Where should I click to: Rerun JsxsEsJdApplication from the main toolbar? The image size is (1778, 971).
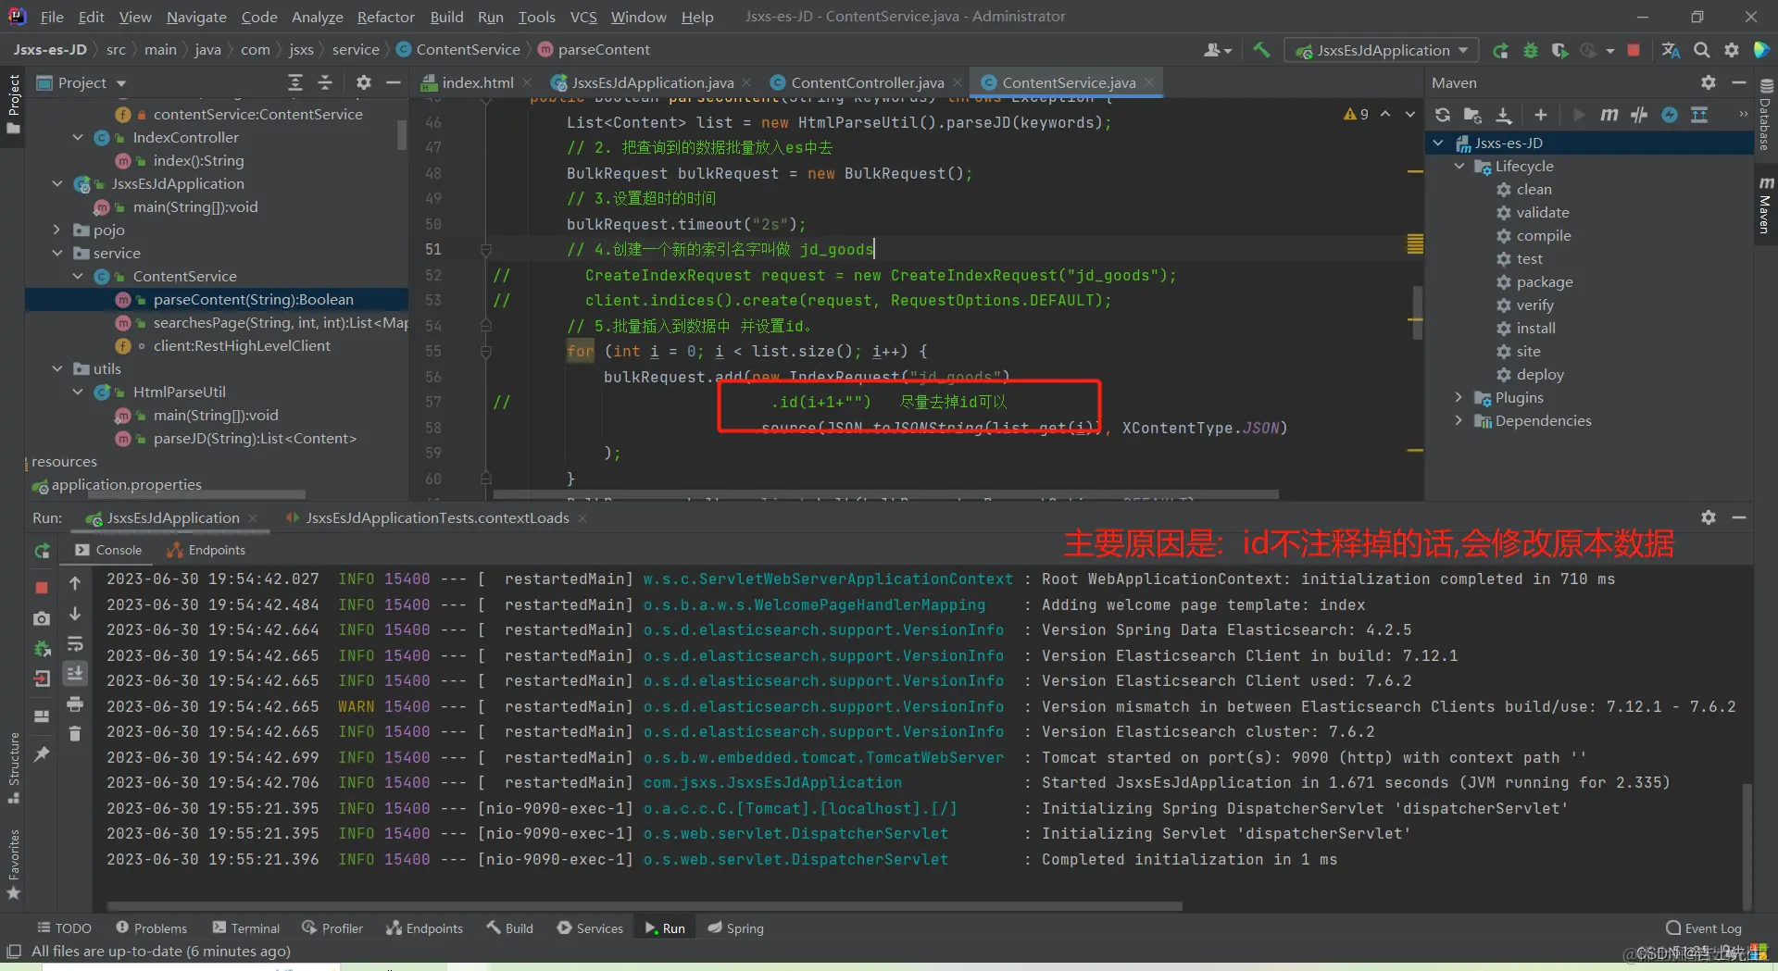click(x=1501, y=50)
